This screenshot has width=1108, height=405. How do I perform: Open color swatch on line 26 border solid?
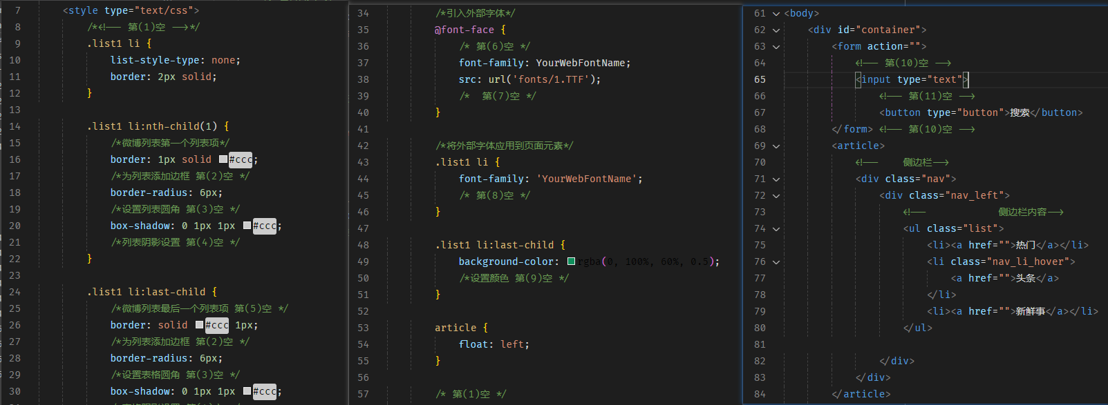[x=199, y=325]
